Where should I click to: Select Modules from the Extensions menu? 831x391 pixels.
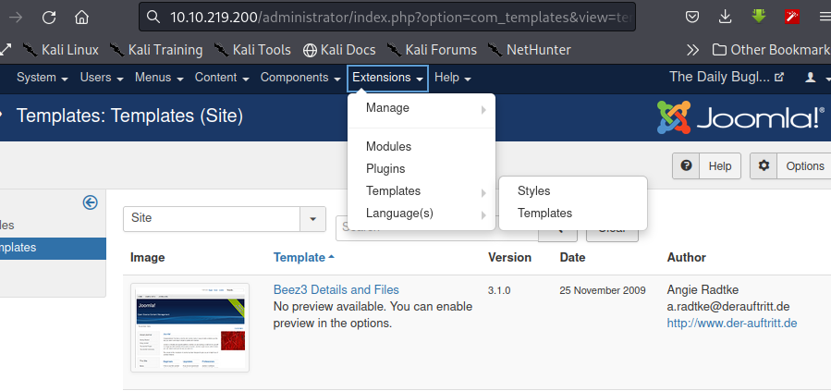tap(388, 146)
